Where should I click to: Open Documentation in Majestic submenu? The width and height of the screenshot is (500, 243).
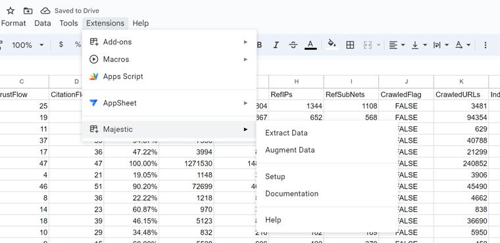(327, 194)
